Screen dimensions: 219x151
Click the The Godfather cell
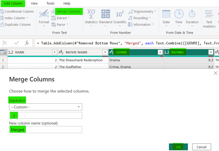click(x=83, y=67)
